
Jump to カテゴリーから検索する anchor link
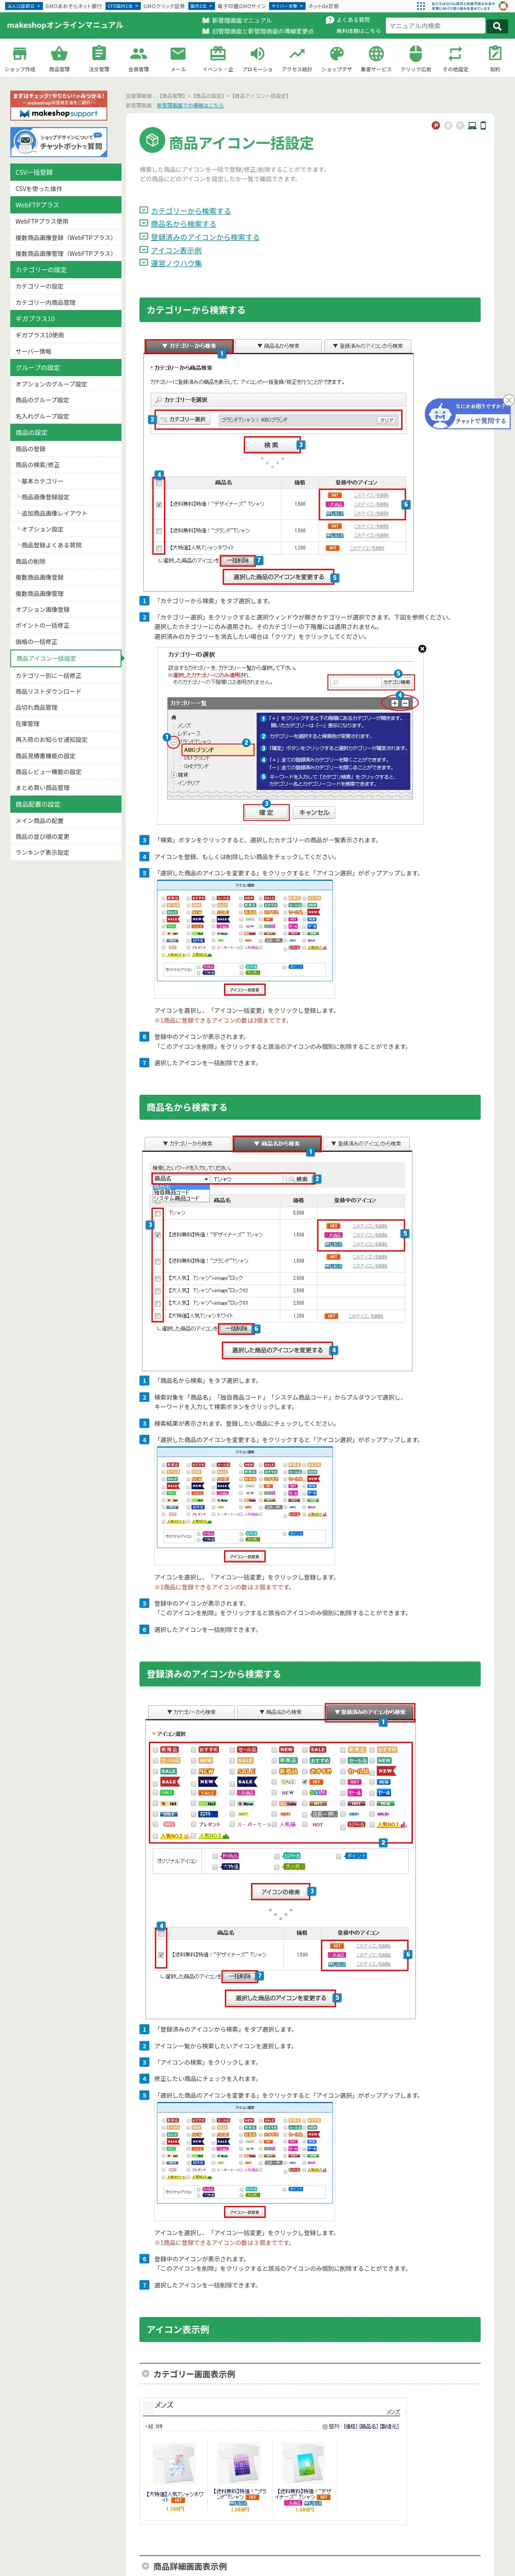190,211
